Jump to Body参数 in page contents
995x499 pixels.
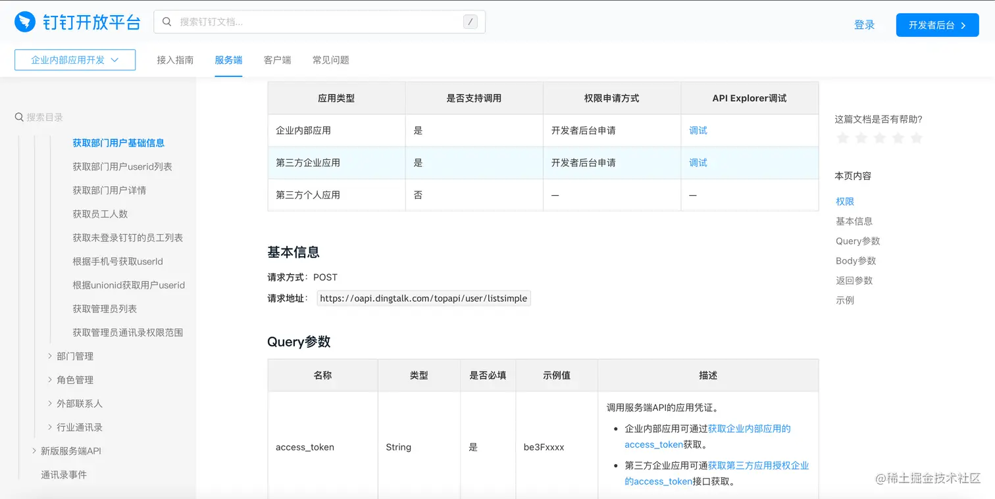pos(856,260)
